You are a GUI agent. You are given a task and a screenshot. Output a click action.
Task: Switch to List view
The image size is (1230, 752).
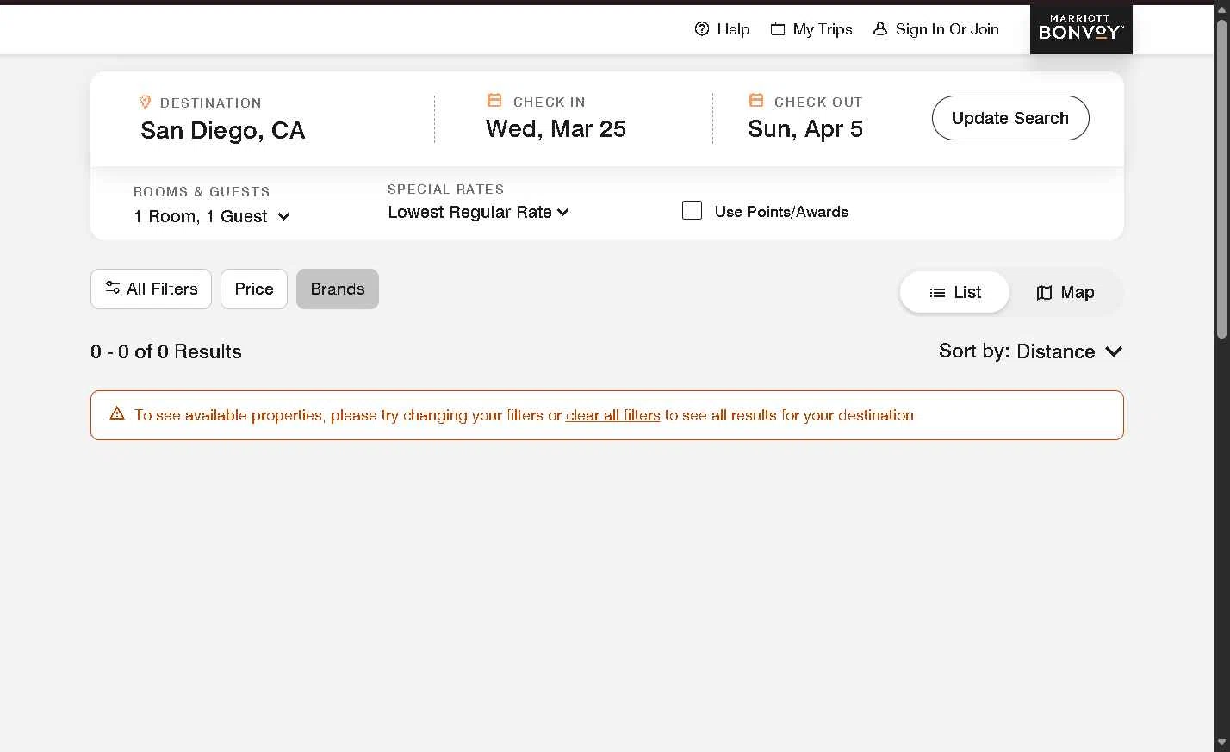click(x=954, y=293)
